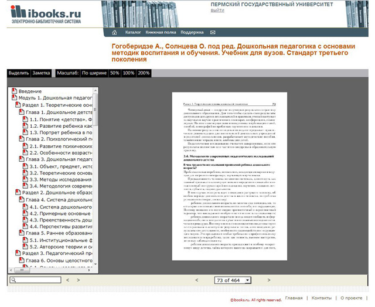375x307 pixels.
Task: Set zoom to По ширине
Action: pyautogui.click(x=94, y=73)
